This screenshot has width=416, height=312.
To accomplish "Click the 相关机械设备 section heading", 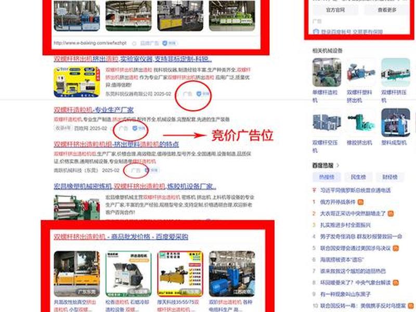I will 328,50.
